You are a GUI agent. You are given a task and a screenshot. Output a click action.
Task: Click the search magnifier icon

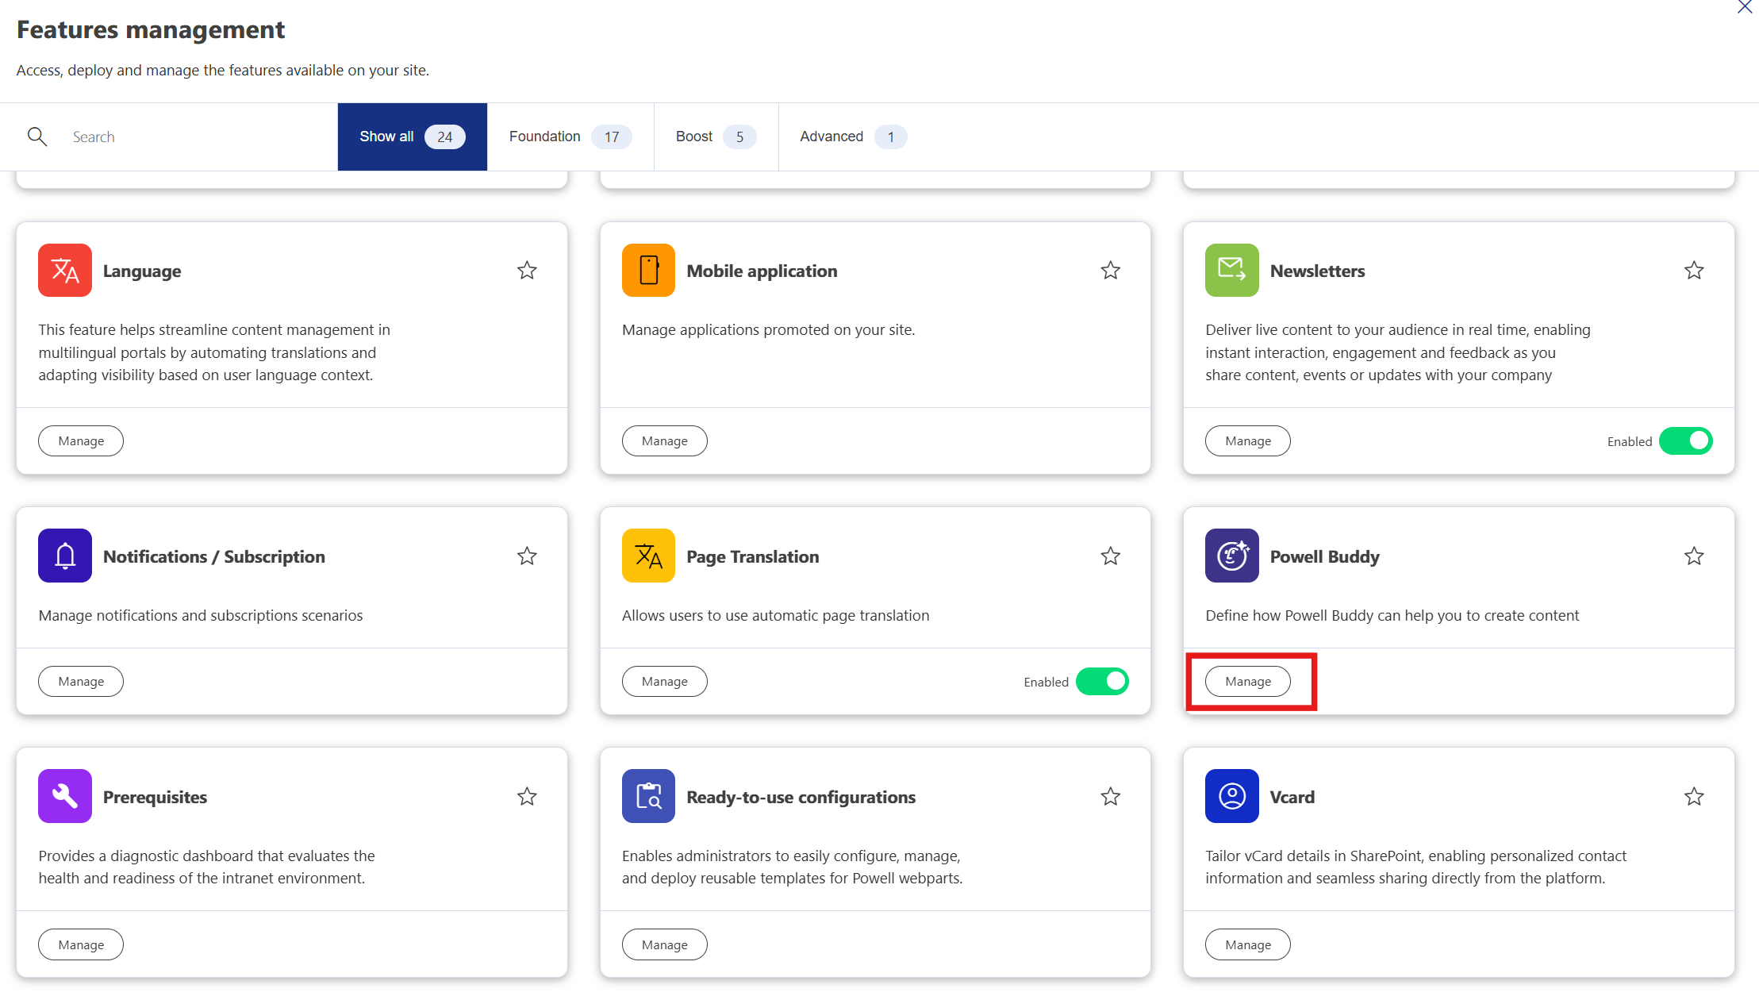point(37,137)
